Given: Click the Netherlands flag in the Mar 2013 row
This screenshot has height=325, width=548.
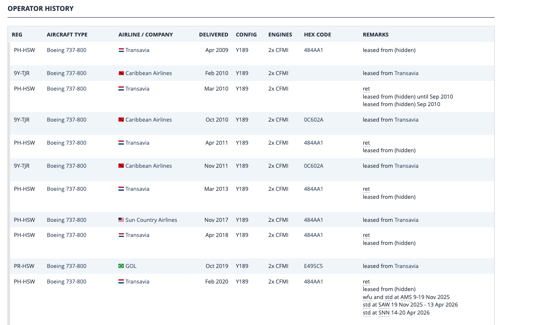Looking at the screenshot, I should click(x=121, y=189).
